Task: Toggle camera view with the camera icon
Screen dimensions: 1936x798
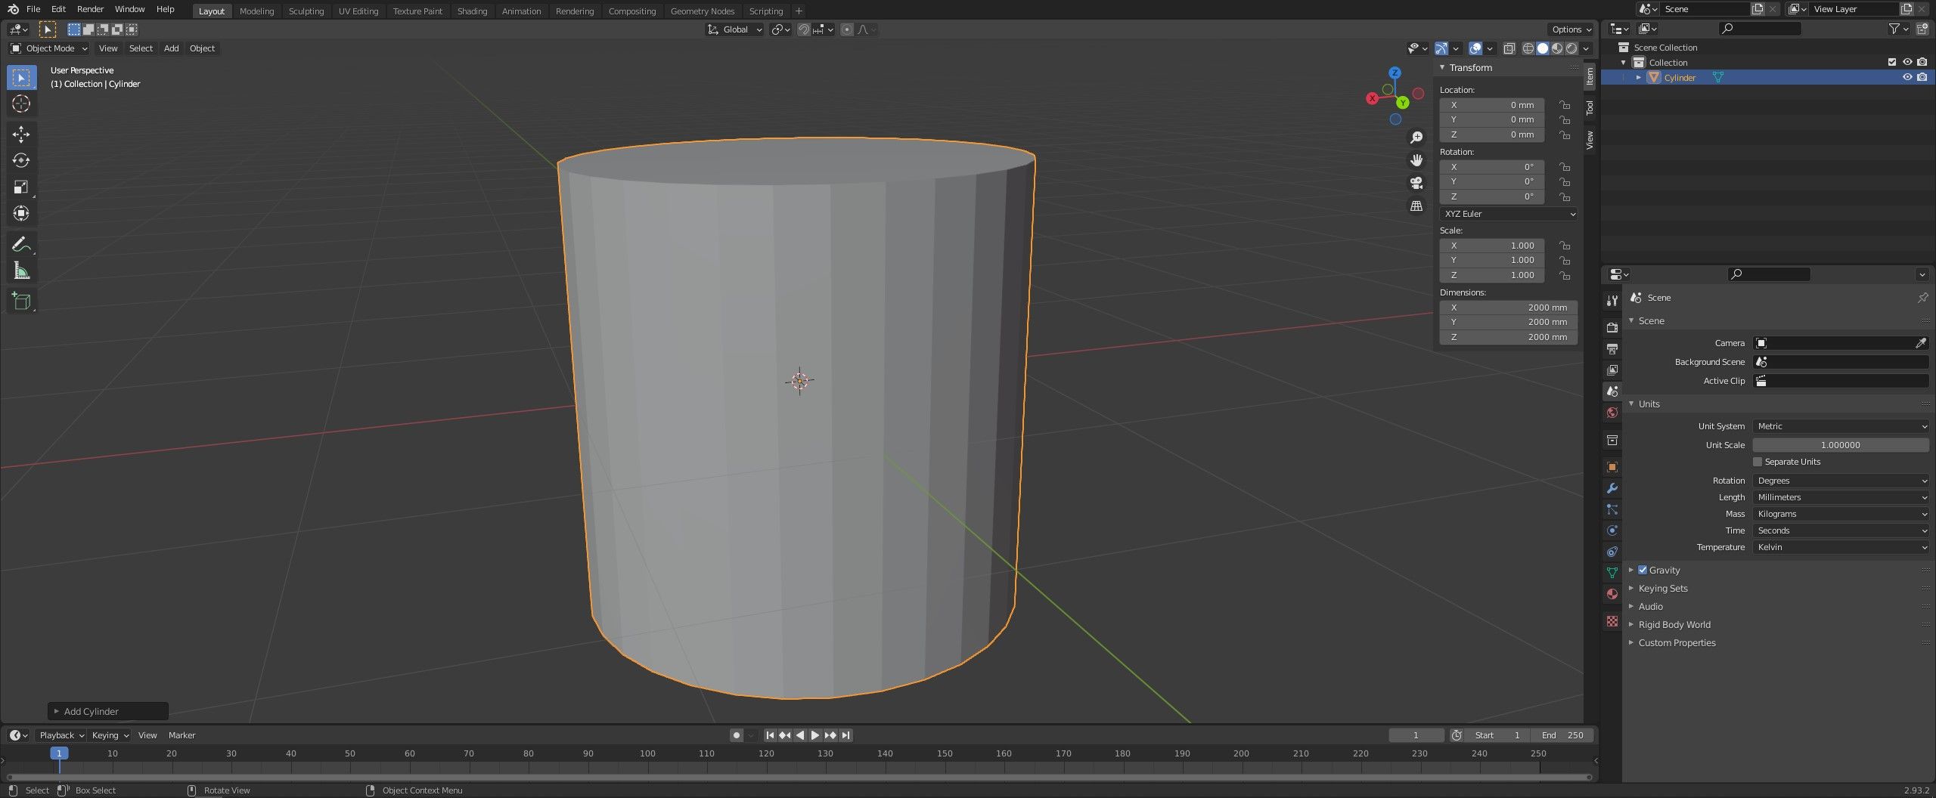Action: 1416,183
